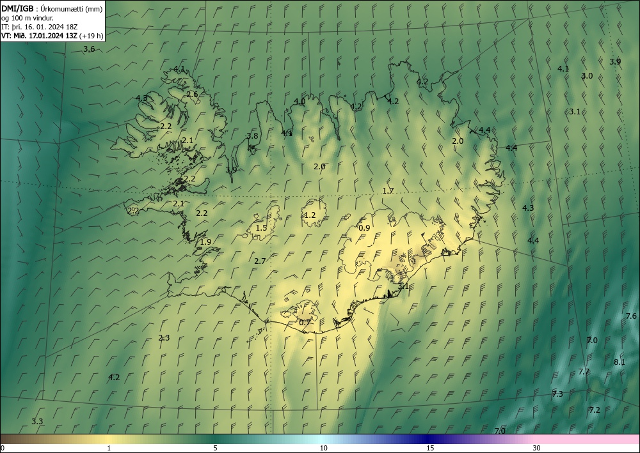Select the 2.6 value in the Westfjords
The image size is (640, 453).
click(x=192, y=95)
